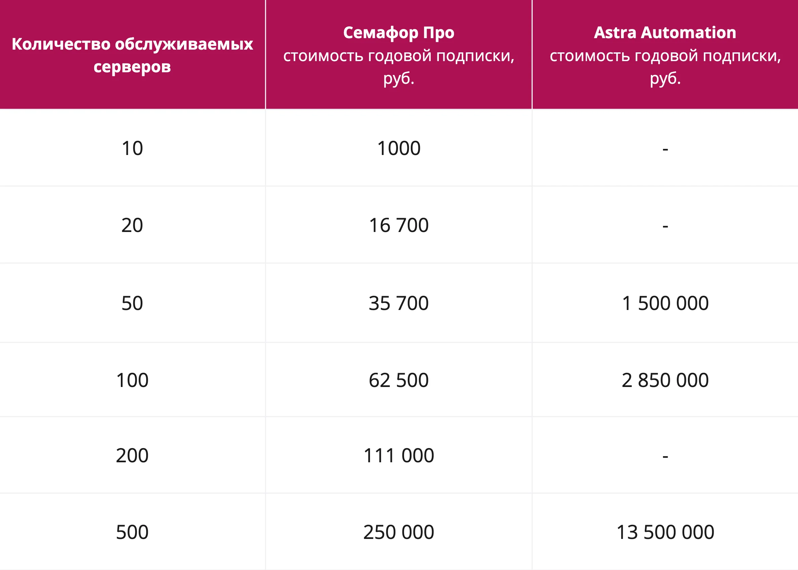Click the price cell '111 000'
Image resolution: width=798 pixels, height=570 pixels.
398,456
